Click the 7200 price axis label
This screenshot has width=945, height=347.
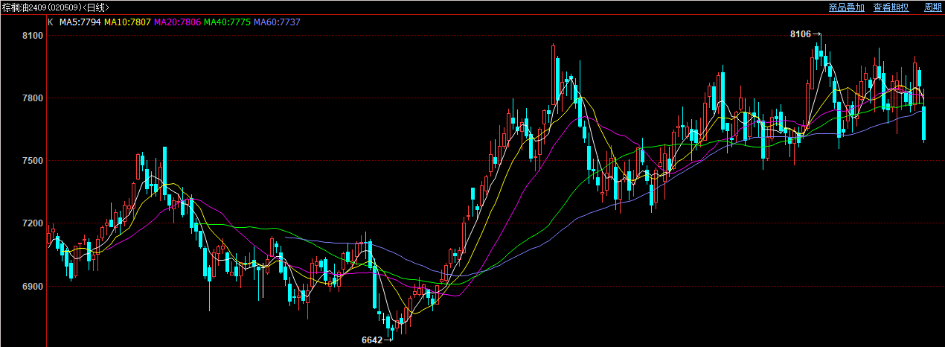pos(33,223)
